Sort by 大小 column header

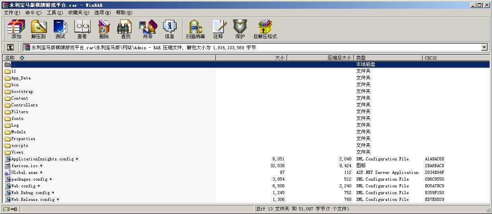pos(251,58)
